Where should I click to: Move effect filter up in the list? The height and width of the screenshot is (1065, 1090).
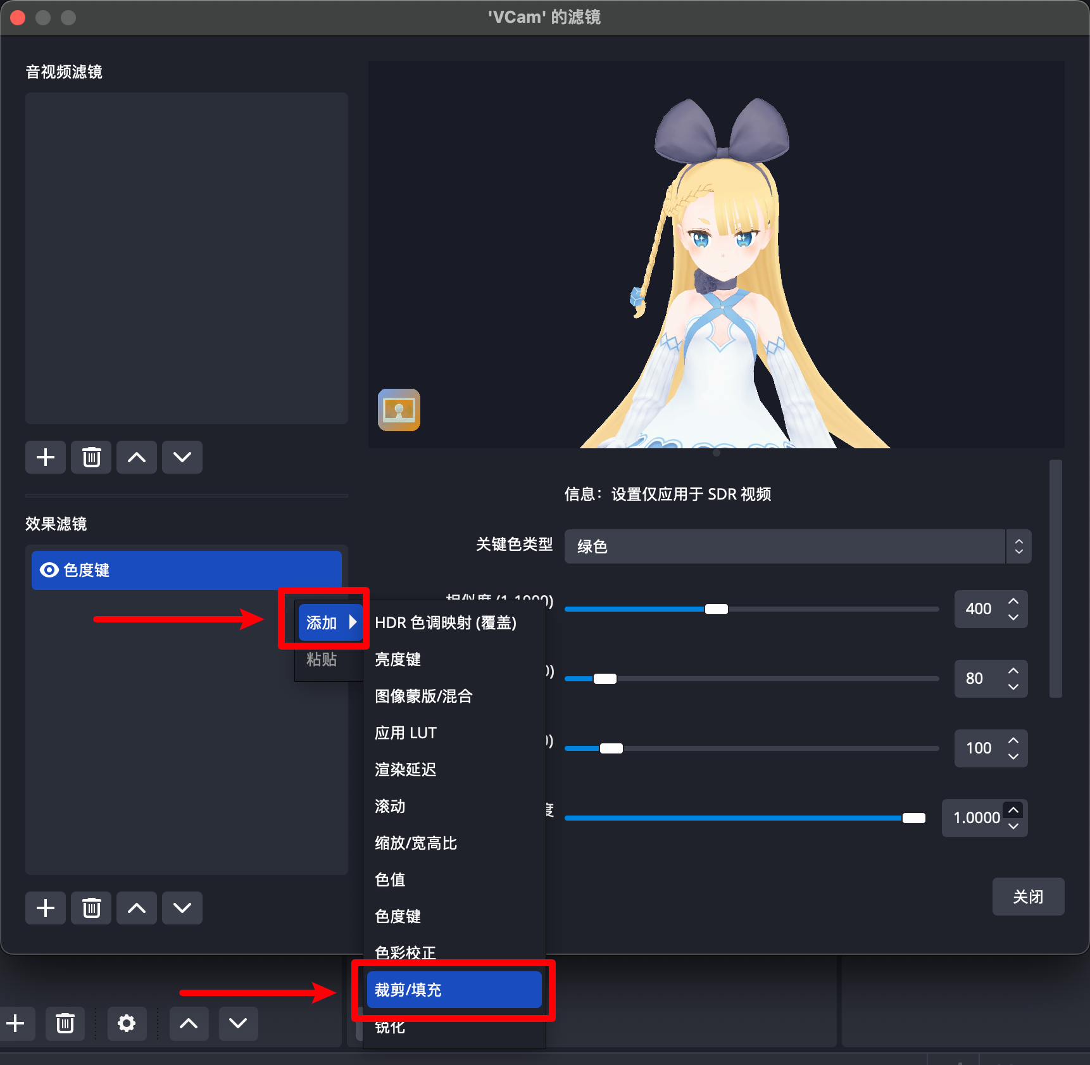coord(137,908)
